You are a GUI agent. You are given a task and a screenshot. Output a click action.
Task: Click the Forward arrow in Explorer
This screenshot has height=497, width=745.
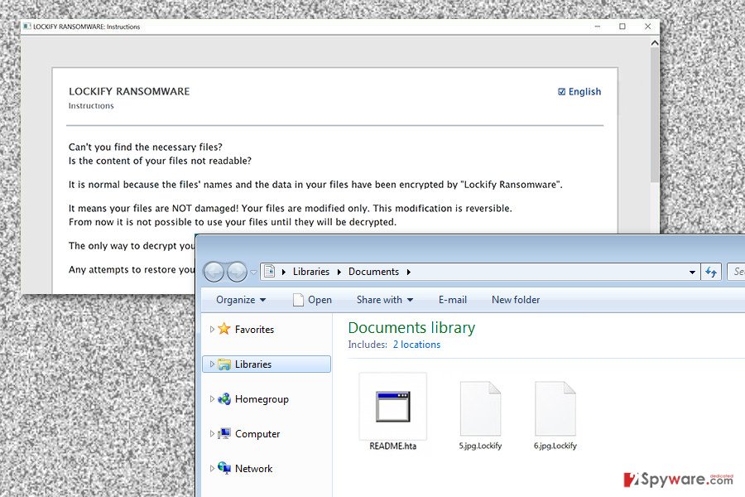point(237,272)
